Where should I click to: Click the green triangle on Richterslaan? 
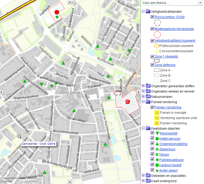(110, 59)
